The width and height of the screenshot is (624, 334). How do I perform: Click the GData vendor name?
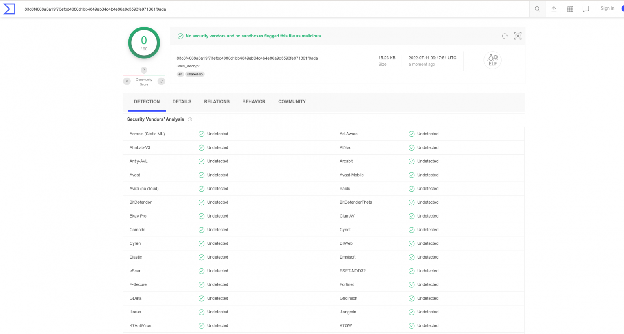135,298
